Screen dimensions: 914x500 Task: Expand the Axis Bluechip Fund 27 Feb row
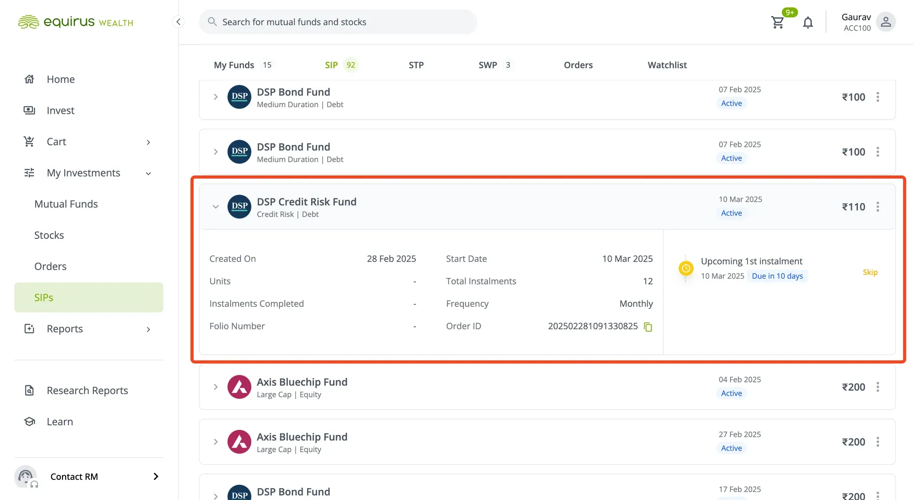pos(216,442)
